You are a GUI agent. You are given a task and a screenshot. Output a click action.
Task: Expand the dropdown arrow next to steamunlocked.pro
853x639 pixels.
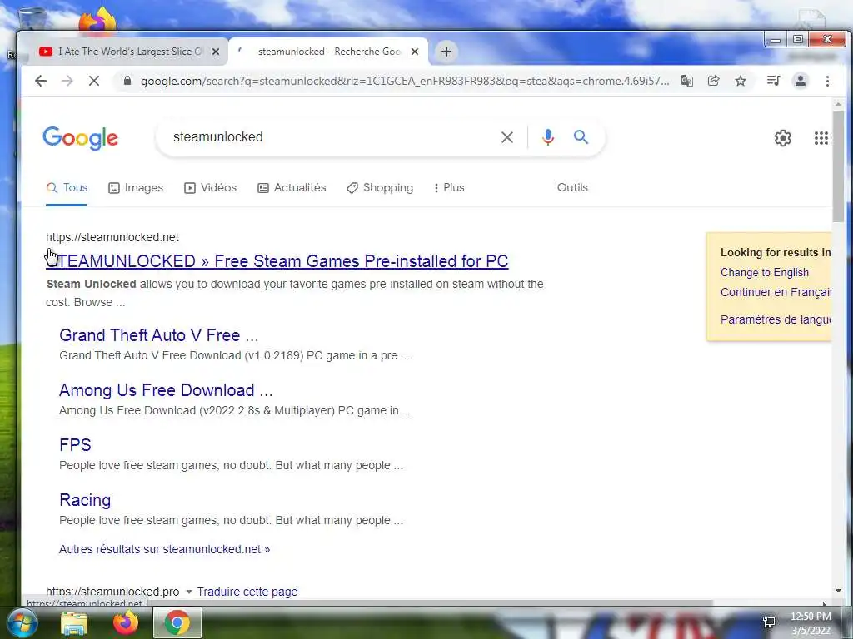point(189,592)
